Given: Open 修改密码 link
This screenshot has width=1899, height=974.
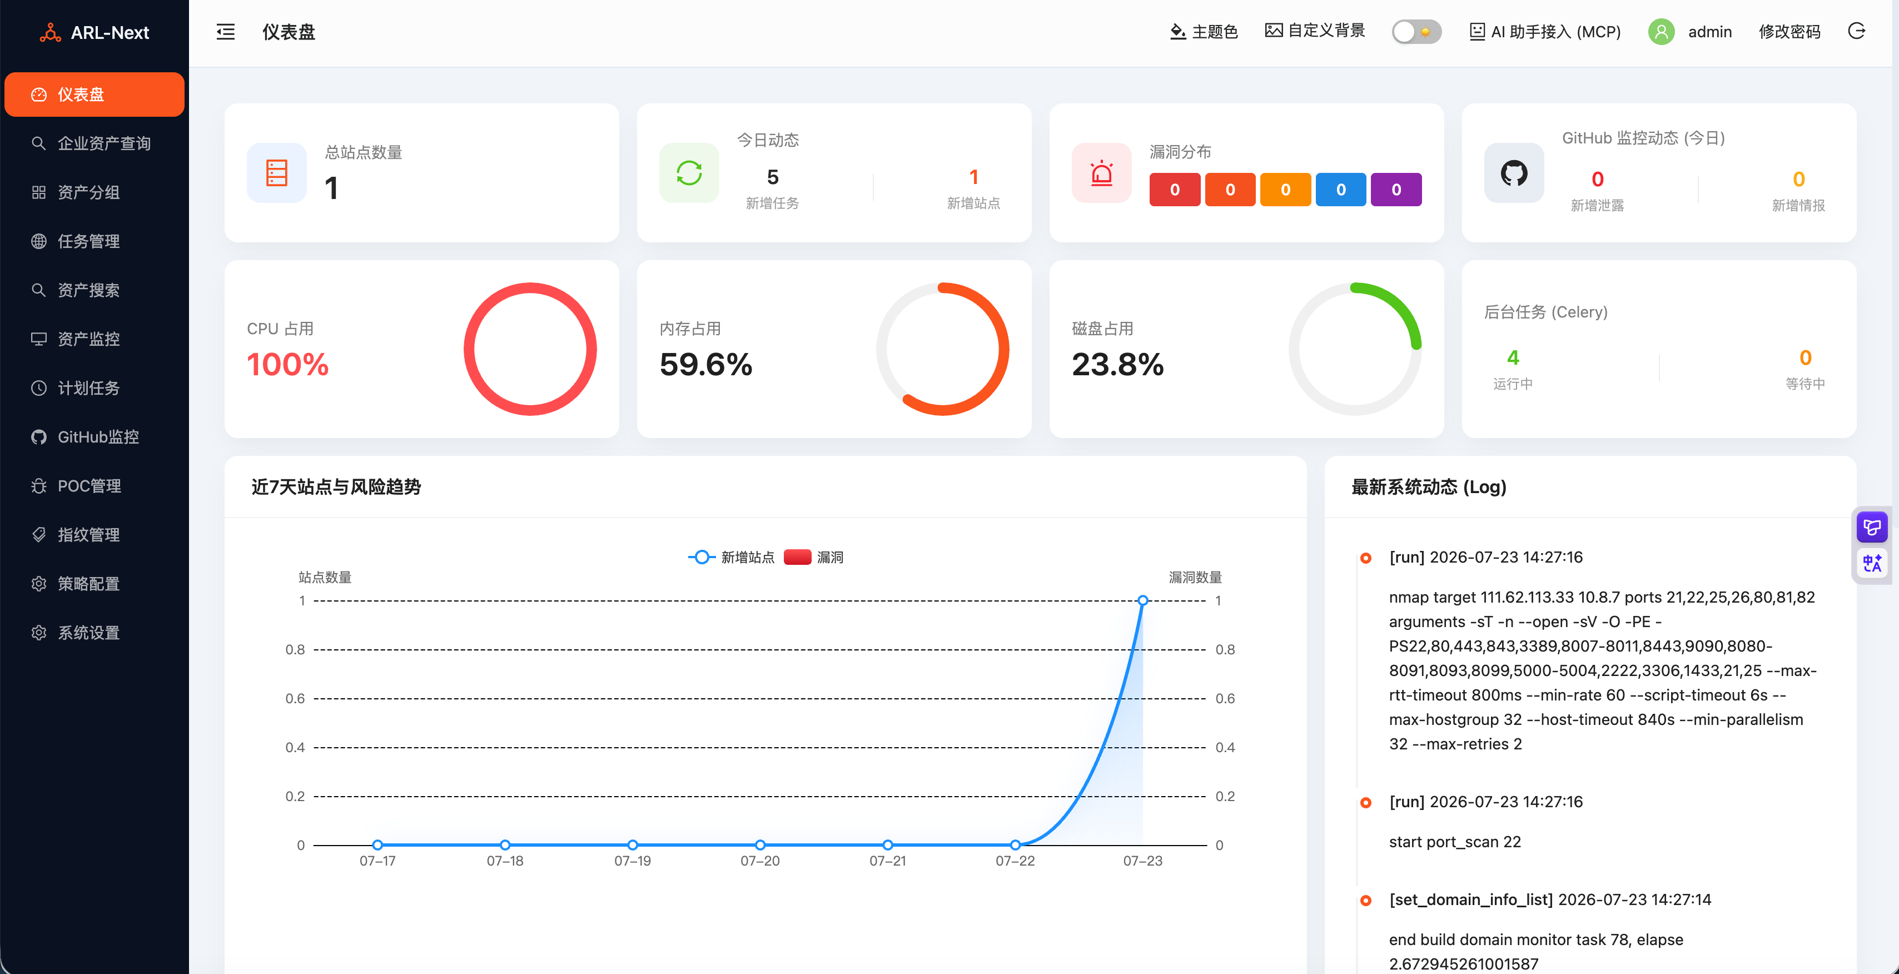Looking at the screenshot, I should click(x=1789, y=32).
